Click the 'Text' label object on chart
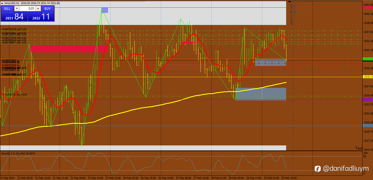 coord(359,148)
